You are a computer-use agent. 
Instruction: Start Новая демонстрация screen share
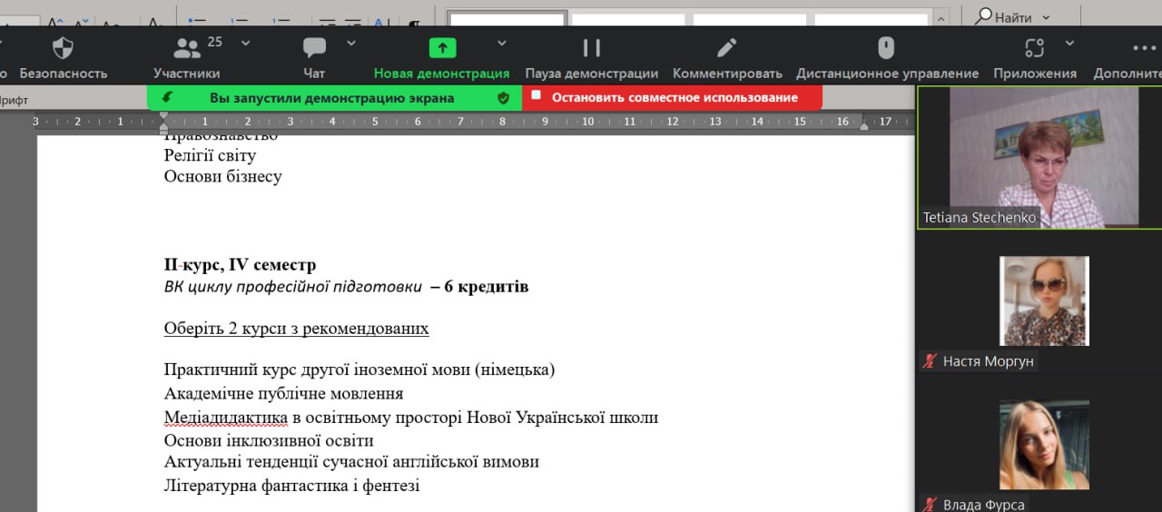(x=442, y=48)
